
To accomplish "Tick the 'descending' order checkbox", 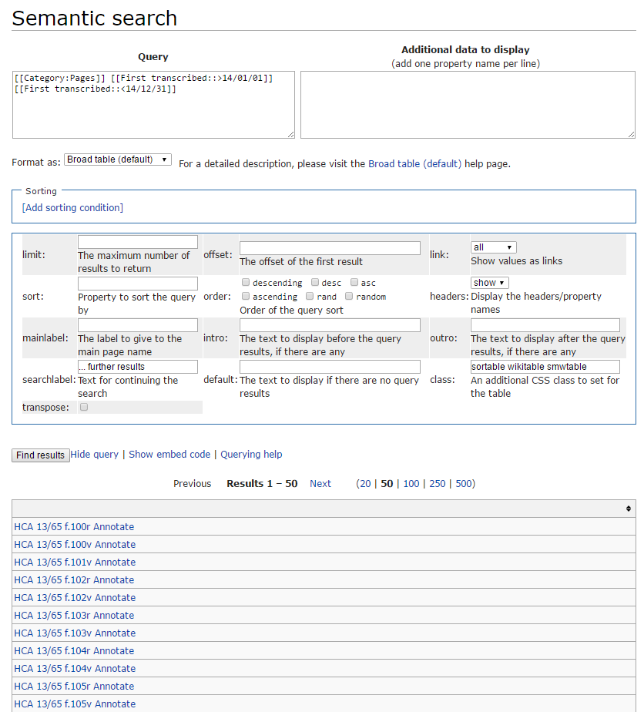I will point(246,283).
